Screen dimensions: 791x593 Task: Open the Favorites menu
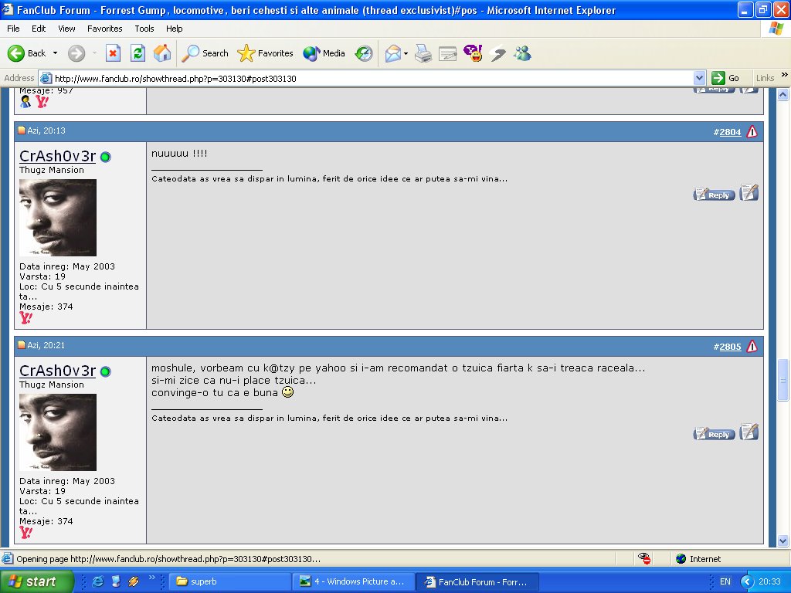coord(104,29)
